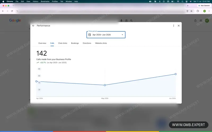Image resolution: width=212 pixels, height=132 pixels.
Task: Close the Performance dialog
Action: (x=179, y=26)
